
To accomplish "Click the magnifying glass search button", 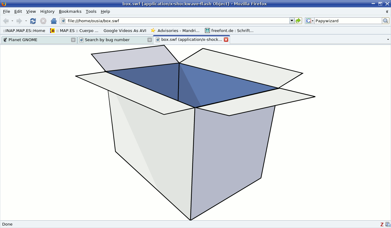I will (386, 21).
